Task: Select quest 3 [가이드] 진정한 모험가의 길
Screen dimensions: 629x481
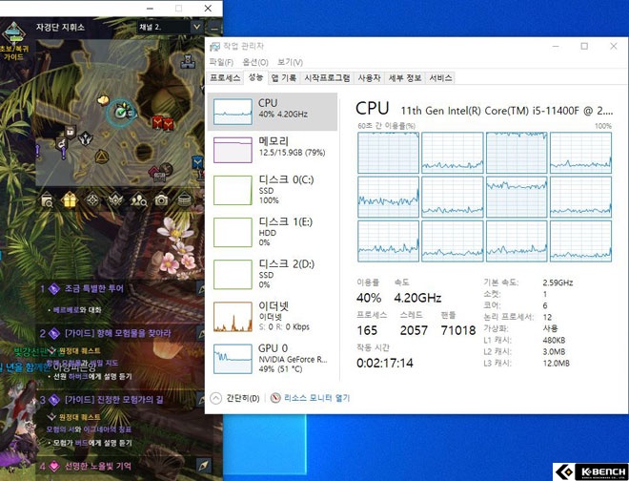Action: pyautogui.click(x=114, y=400)
